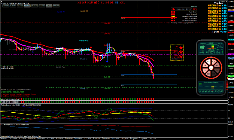Click the Monthly Pivot level label
The width and height of the screenshot is (234, 140).
point(61,67)
